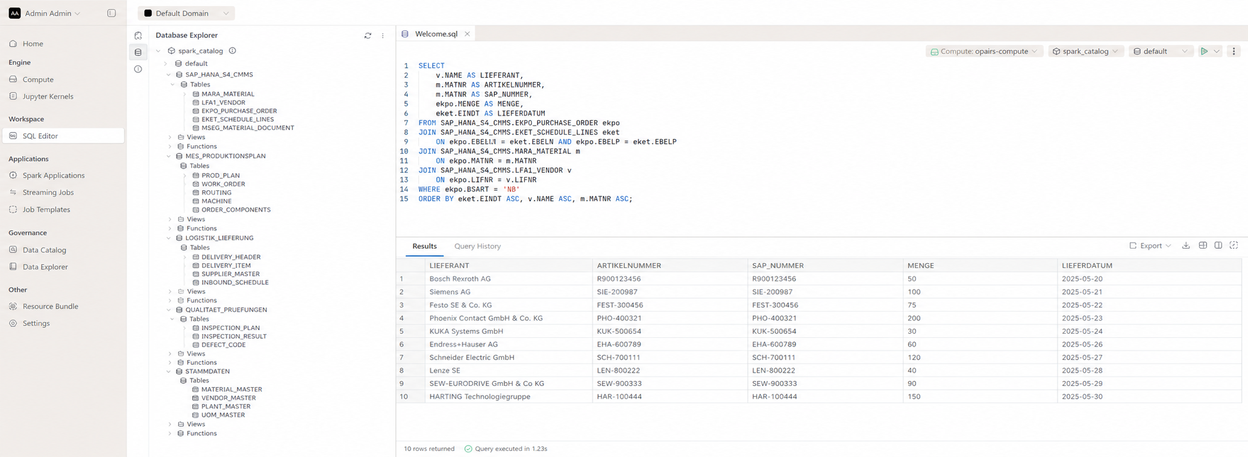
Task: Select VENDOR_MASTER table
Action: 228,398
